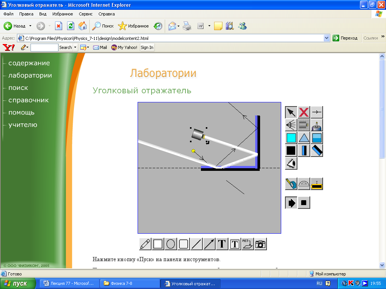The image size is (386, 289).
Task: Expand the Назад history dropdown arrow
Action: pos(30,26)
